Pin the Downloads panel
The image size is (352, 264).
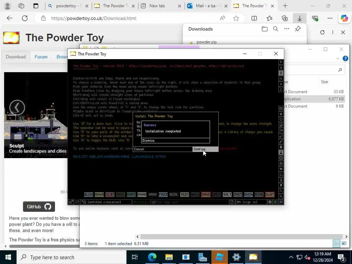298,29
